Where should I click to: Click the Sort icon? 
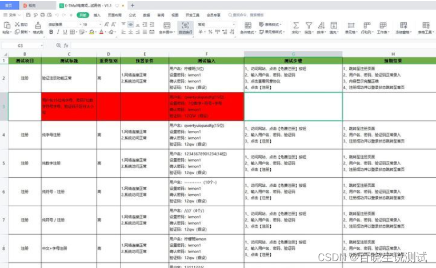[321, 25]
